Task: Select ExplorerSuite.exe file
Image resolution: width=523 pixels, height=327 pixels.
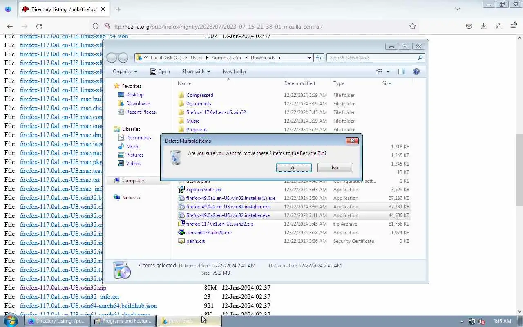Action: tap(204, 190)
